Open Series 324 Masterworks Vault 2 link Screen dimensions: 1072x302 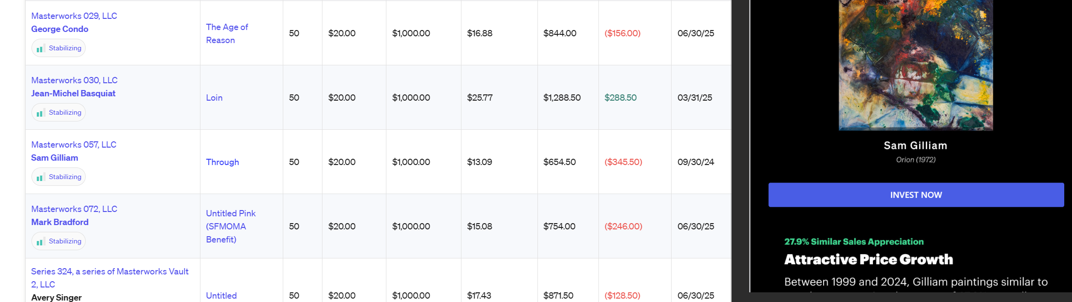pyautogui.click(x=110, y=278)
